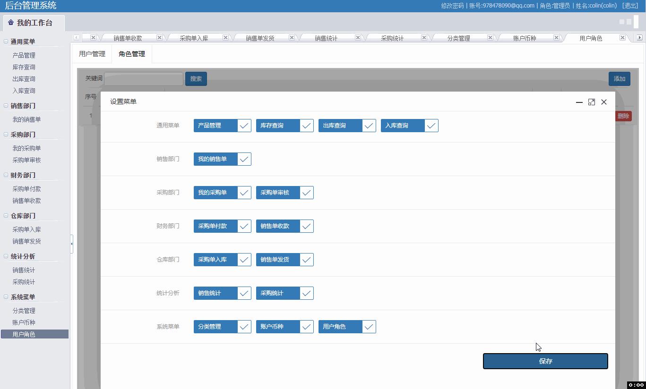This screenshot has width=646, height=389.
Task: Open 我的销售单 from the sidebar
Action: [27, 119]
